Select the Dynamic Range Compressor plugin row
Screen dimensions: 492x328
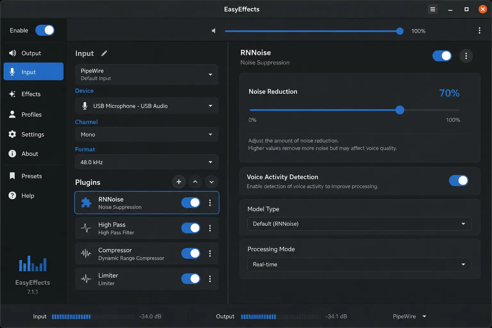pyautogui.click(x=147, y=253)
